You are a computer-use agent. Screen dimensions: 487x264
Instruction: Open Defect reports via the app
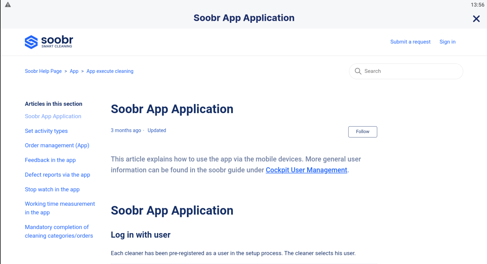(x=57, y=175)
